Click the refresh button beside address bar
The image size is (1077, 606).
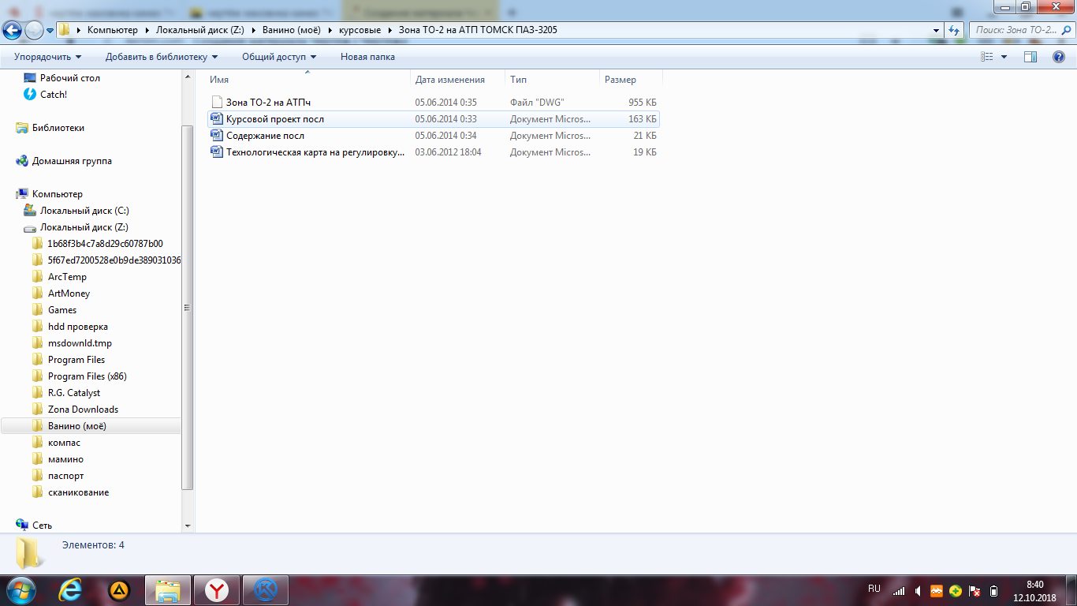[x=955, y=30]
